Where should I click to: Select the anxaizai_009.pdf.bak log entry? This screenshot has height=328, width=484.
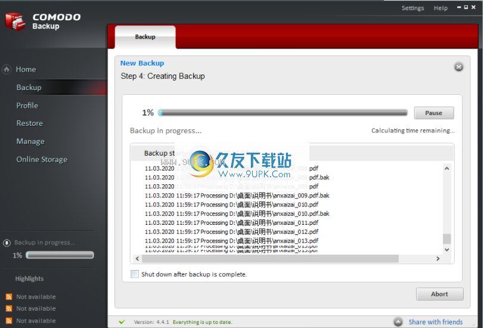click(237, 196)
